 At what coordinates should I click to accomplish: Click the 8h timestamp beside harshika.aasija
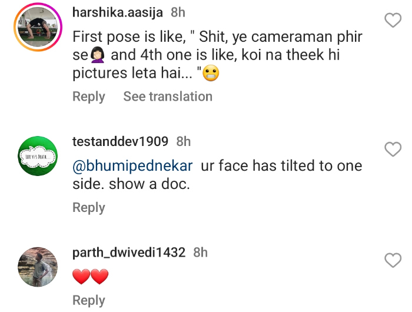[x=178, y=12]
